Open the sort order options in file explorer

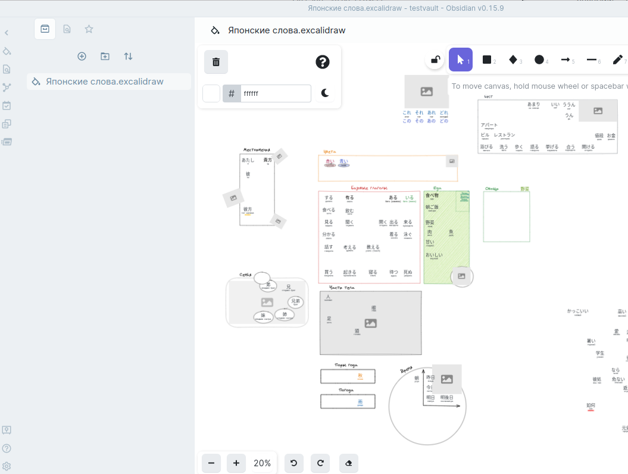pos(127,56)
